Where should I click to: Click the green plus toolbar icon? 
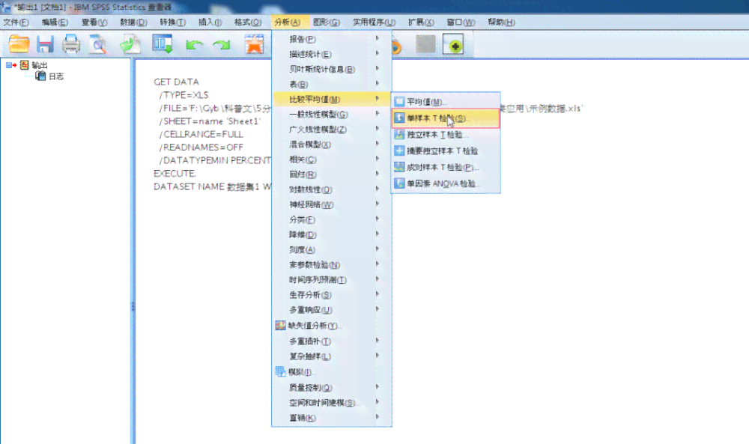click(453, 44)
